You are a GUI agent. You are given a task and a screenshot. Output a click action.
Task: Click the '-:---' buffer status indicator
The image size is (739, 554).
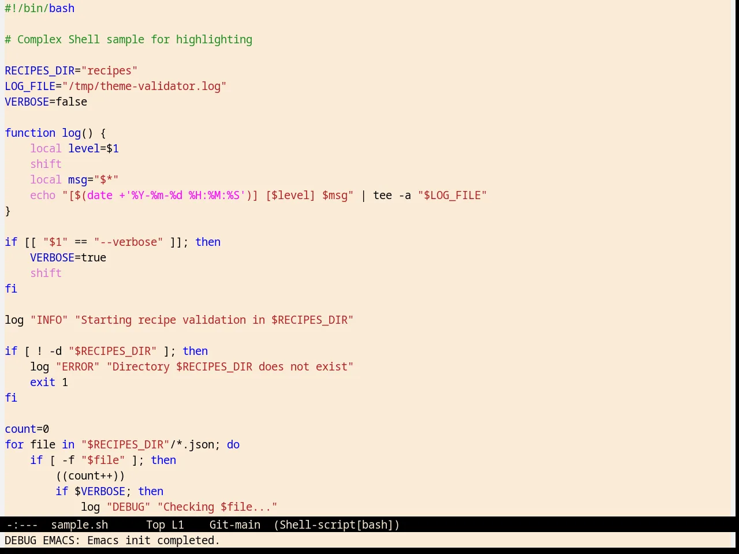(x=22, y=525)
